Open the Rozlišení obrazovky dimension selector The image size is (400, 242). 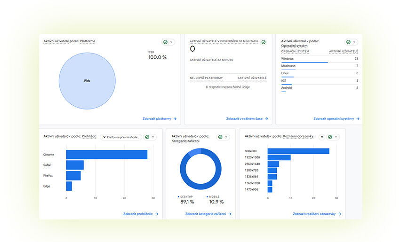[298, 136]
